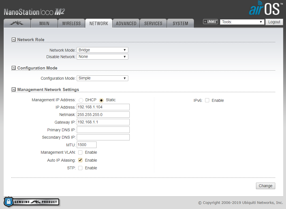
Task: Select DHCP for Management IP Address
Action: click(81, 100)
